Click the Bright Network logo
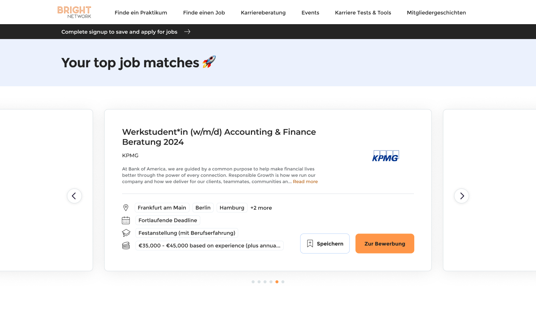 tap(74, 12)
